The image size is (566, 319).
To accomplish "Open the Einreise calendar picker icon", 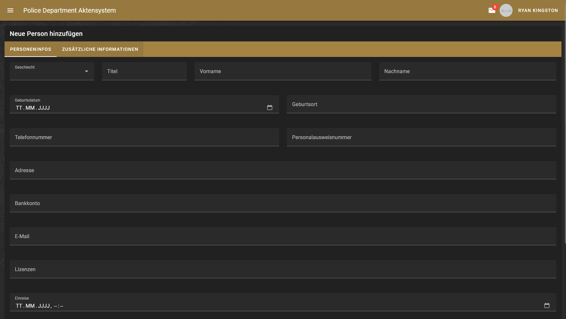I will [547, 305].
